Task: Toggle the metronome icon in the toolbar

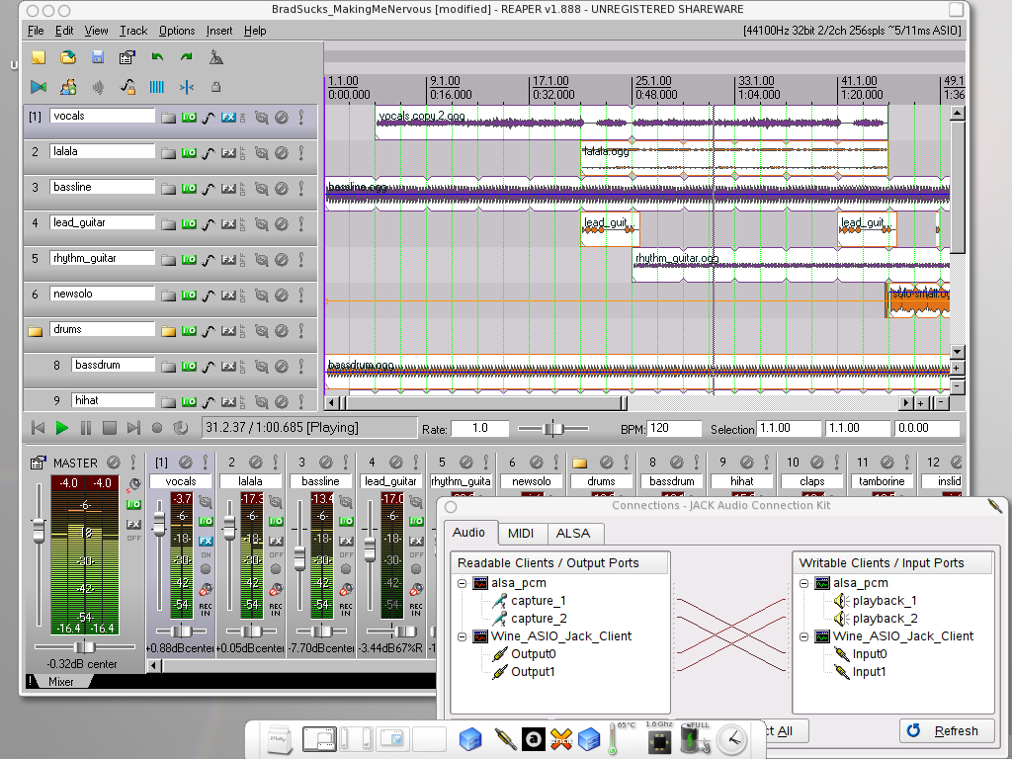Action: (216, 56)
